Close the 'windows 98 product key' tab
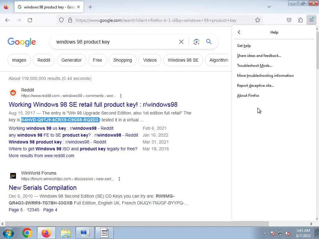 [x=79, y=7]
